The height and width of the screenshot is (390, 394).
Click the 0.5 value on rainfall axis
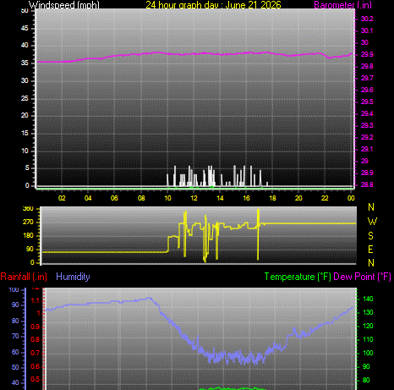tap(36, 379)
